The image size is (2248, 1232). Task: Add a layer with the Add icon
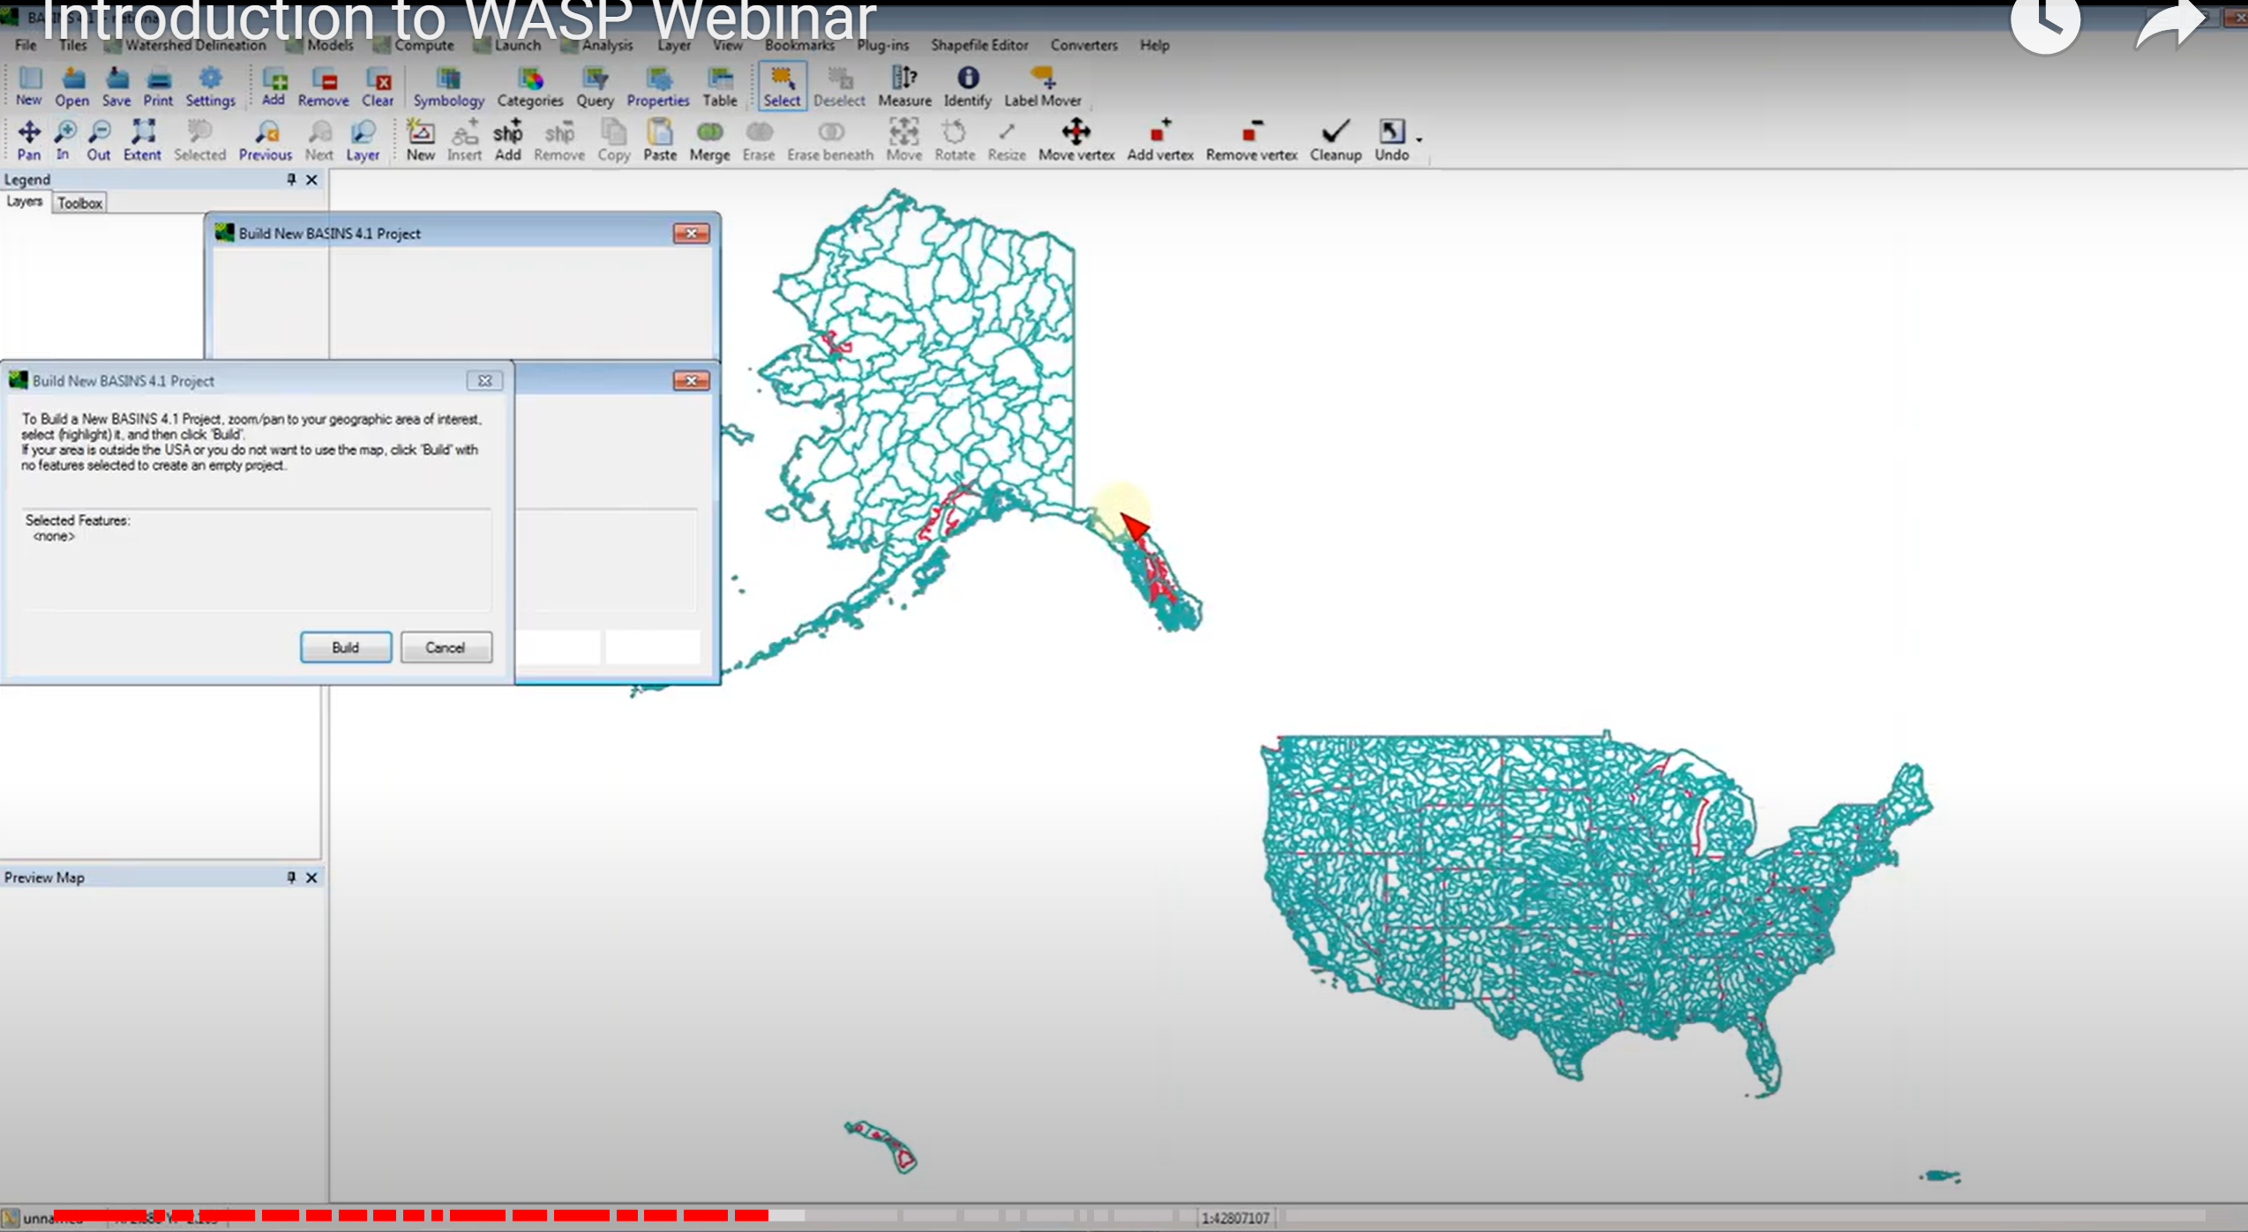coord(274,86)
